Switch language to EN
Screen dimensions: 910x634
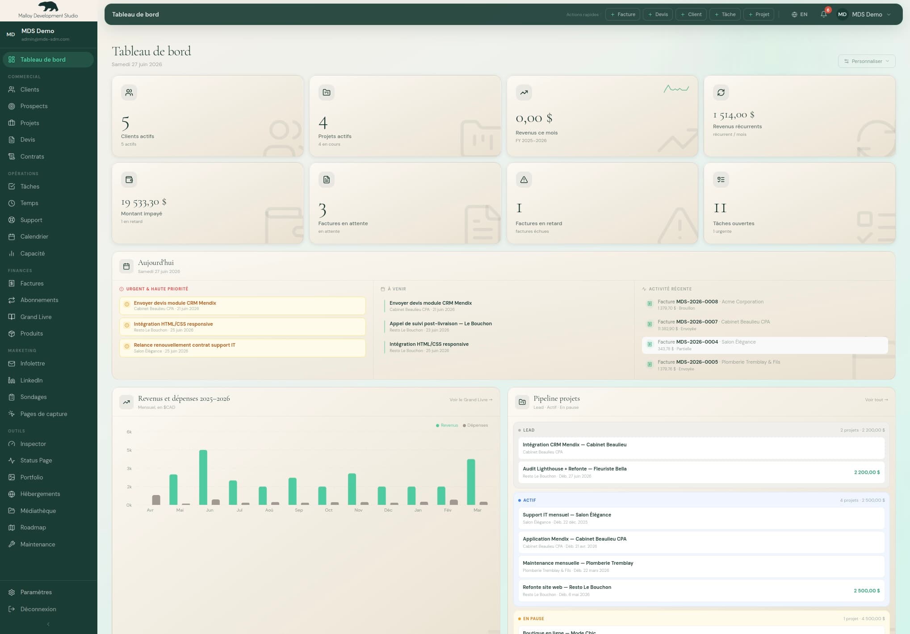click(799, 14)
